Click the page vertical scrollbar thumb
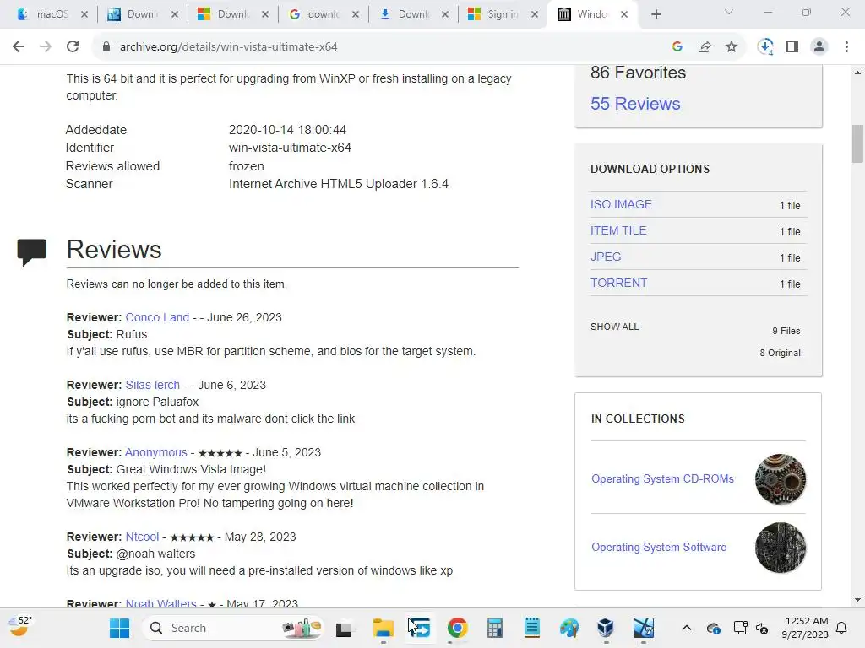The image size is (865, 648). click(857, 143)
